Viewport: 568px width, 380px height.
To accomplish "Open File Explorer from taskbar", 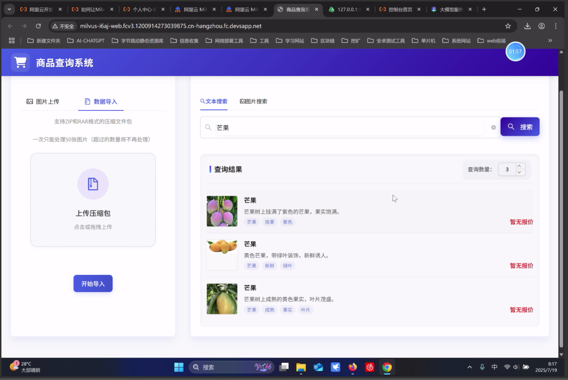I will click(301, 367).
